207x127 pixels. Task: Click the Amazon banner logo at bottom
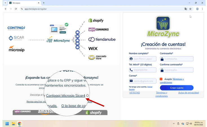46,112
